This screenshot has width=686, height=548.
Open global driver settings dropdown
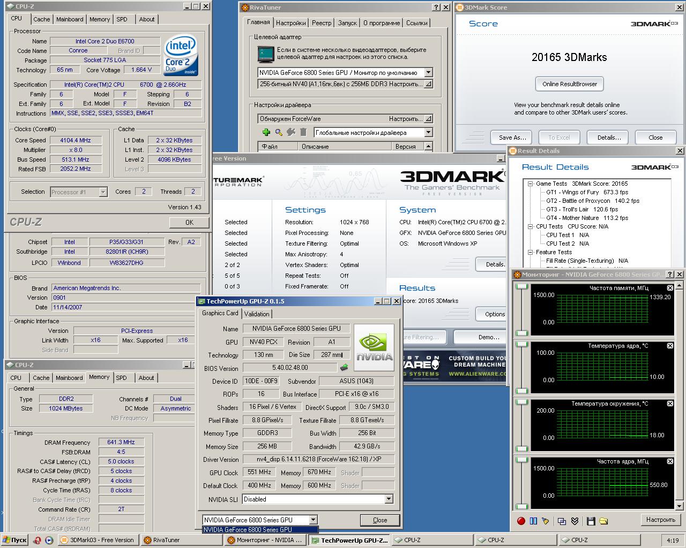[x=428, y=132]
